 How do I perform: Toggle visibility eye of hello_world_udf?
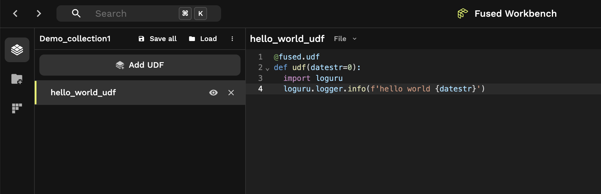(x=213, y=93)
